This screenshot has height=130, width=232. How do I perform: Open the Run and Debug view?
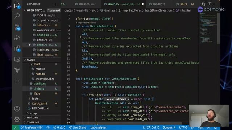tap(17, 38)
